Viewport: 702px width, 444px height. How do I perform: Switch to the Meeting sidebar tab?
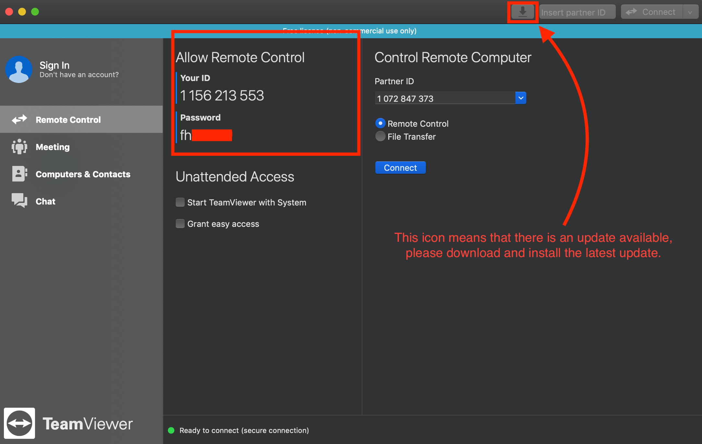point(81,146)
